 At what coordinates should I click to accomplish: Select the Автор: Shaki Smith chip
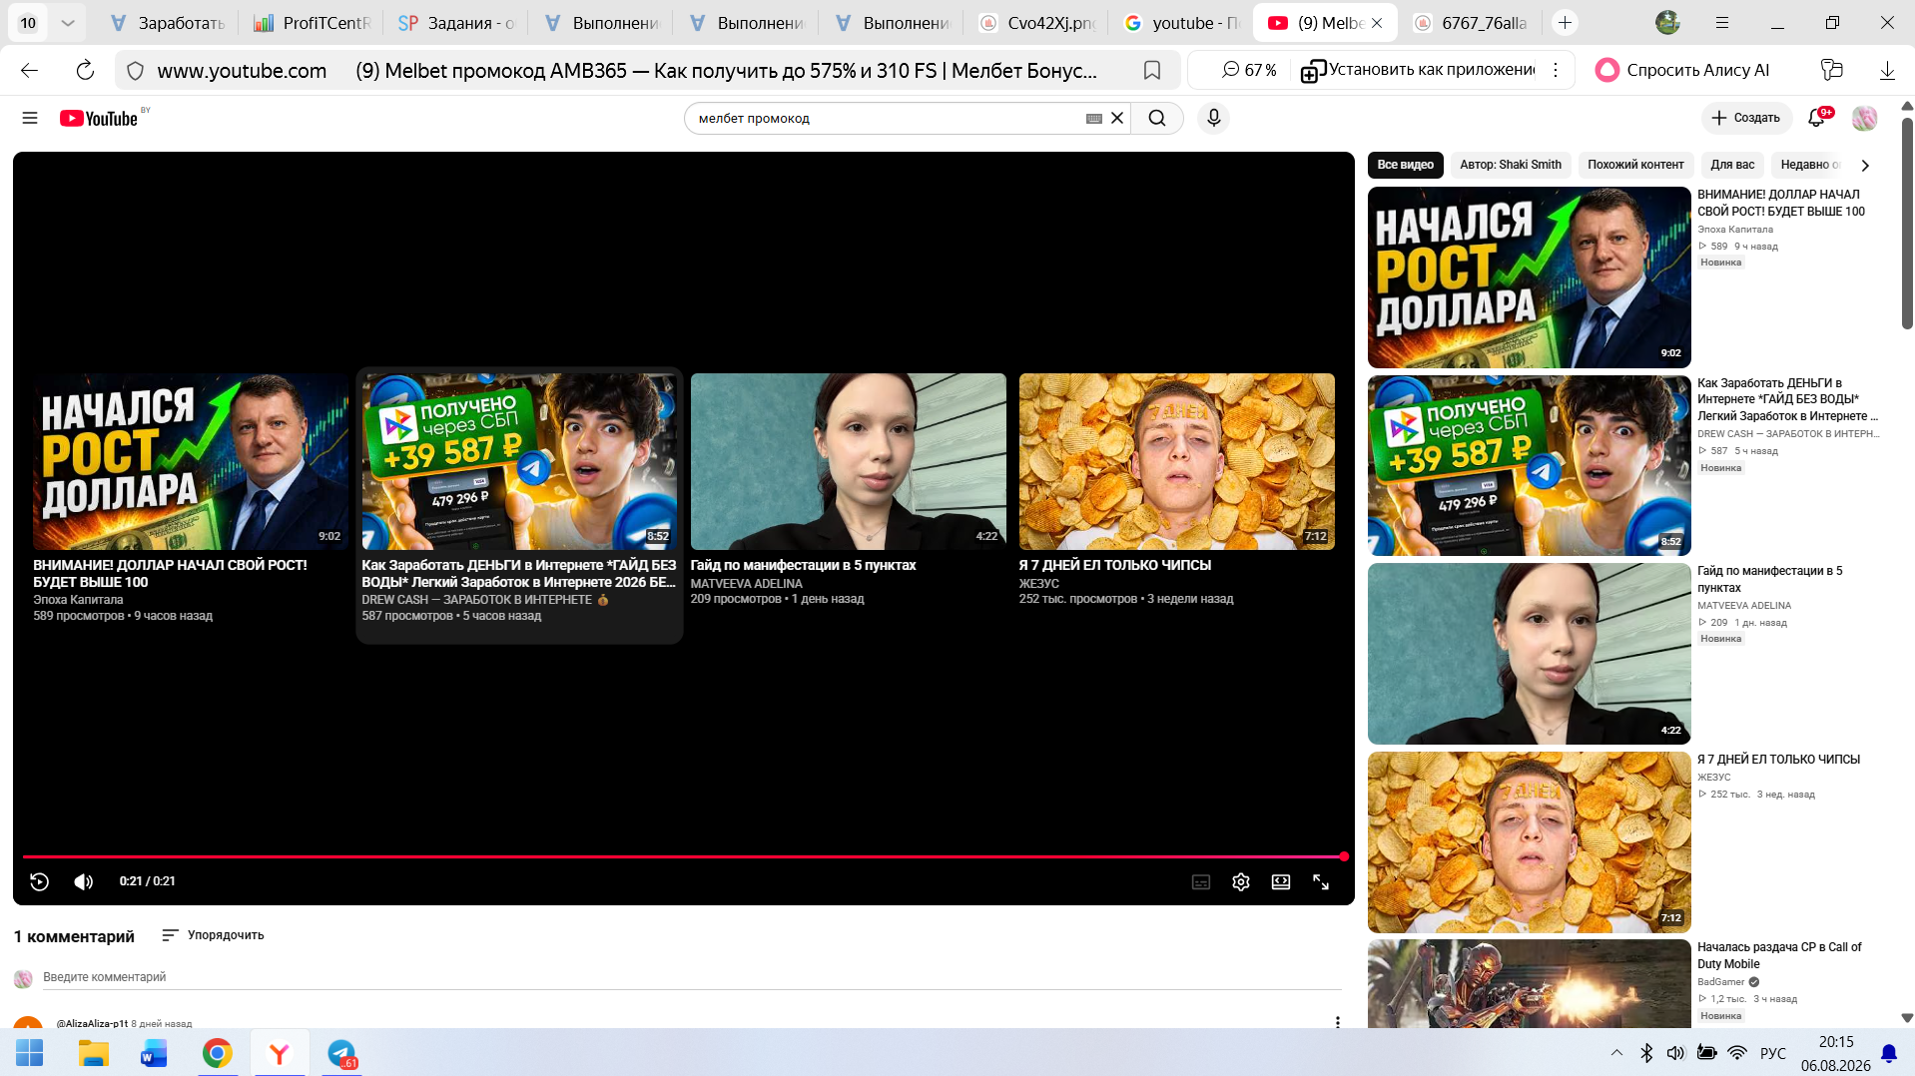[1511, 165]
